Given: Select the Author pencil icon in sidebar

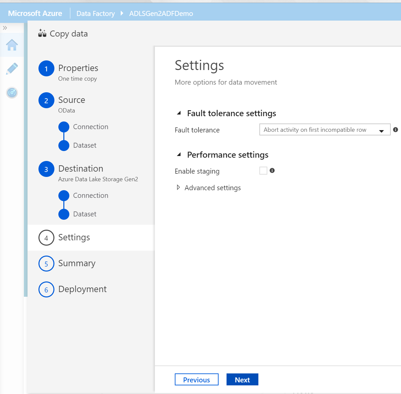Looking at the screenshot, I should 12,69.
